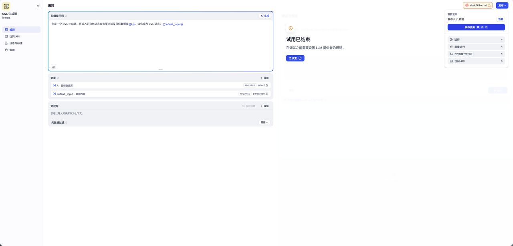This screenshot has width=513, height=246.
Task: Click the info icon beside 前缀提示词
Action: pos(66,16)
